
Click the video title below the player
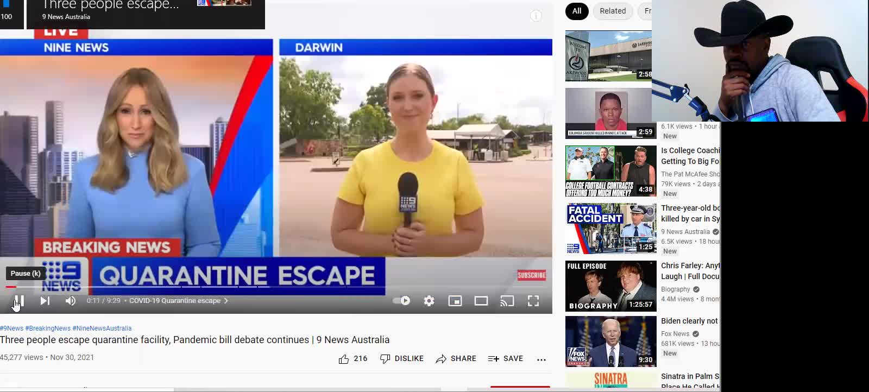[x=194, y=340]
